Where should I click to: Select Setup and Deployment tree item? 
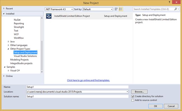25,52
